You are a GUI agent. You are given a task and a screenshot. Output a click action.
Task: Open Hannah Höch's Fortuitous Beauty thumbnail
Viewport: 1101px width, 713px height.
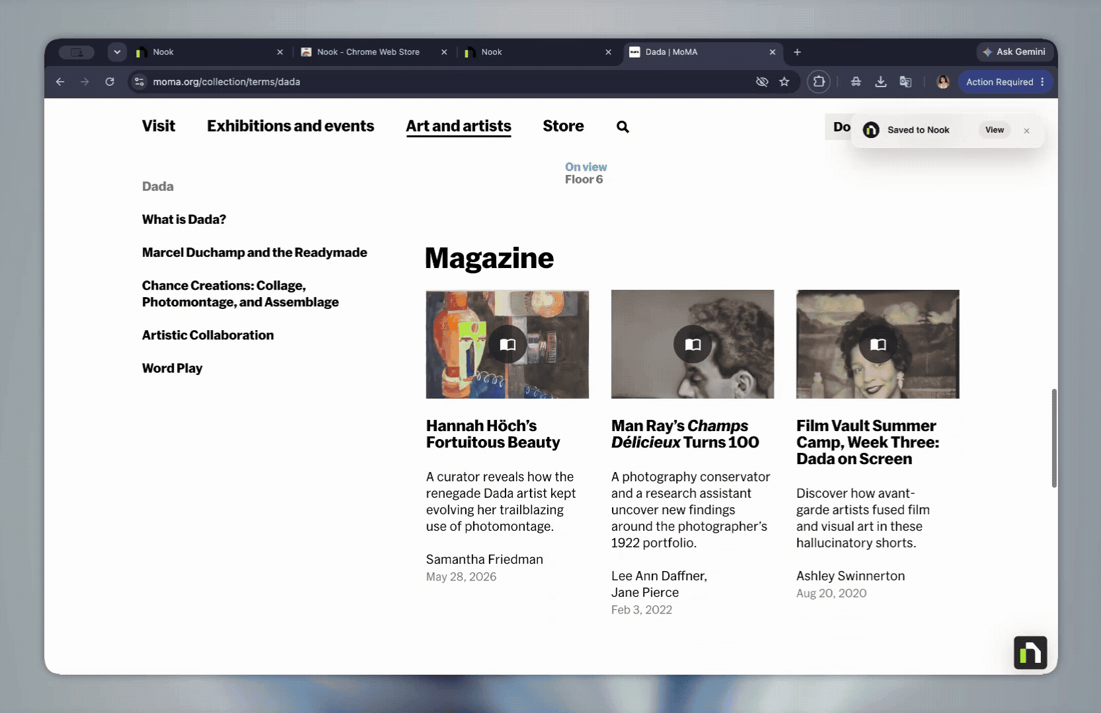click(508, 344)
